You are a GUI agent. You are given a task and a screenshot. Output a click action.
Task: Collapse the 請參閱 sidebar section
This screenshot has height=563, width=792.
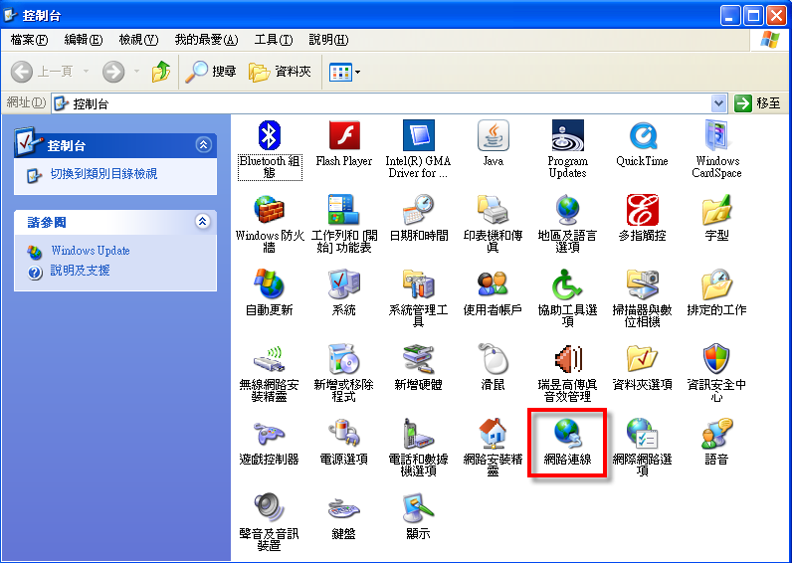(204, 222)
